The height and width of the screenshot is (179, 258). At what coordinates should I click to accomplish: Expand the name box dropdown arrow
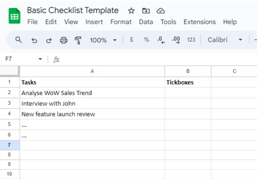pos(40,59)
